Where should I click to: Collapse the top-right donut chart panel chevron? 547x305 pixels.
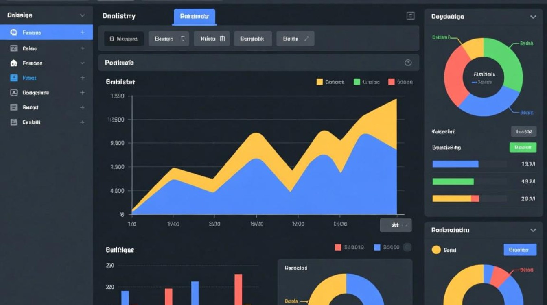533,17
